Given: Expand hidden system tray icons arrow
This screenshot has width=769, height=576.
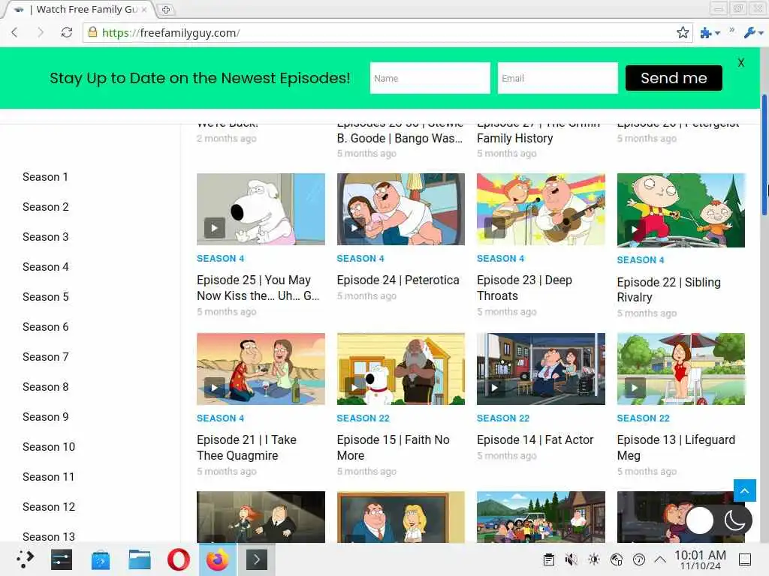Looking at the screenshot, I should point(660,559).
